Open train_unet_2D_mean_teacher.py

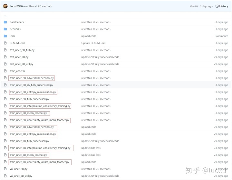click(x=28, y=113)
